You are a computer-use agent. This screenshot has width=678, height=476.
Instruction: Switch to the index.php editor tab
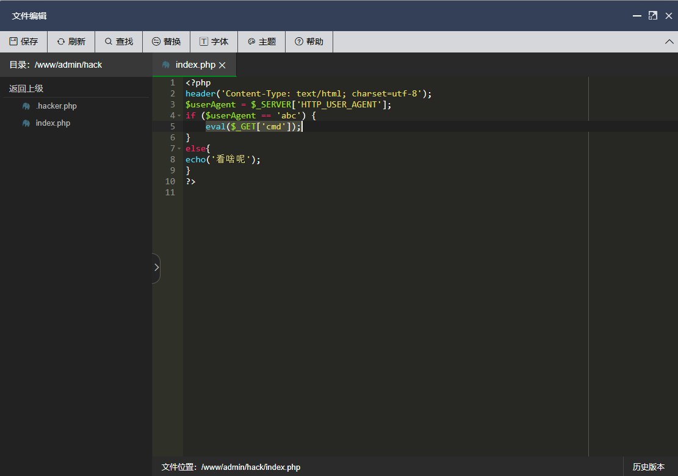click(195, 65)
